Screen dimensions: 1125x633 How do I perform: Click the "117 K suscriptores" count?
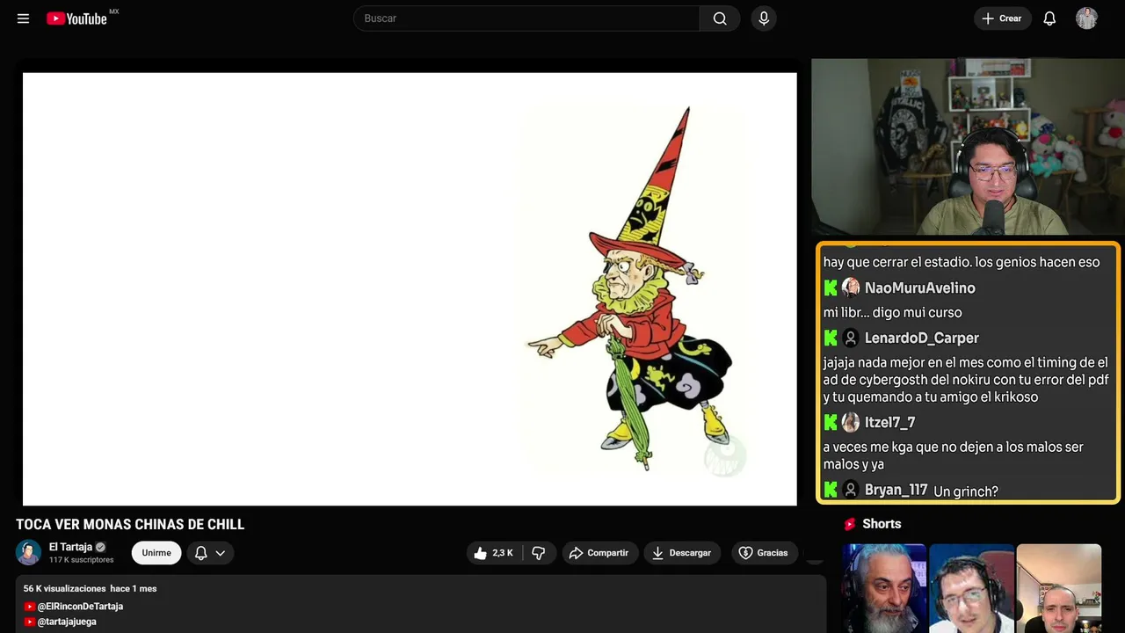82,560
